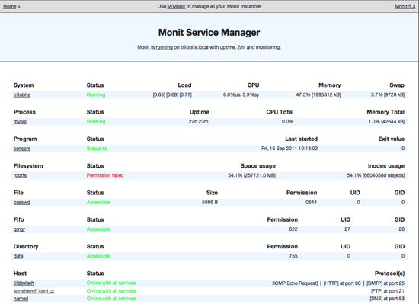Click the Accessible status for data
This screenshot has height=304, width=419.
(x=98, y=256)
